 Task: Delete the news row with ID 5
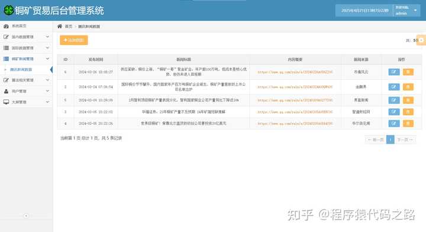tap(408, 100)
